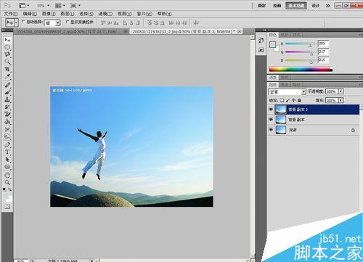This screenshot has width=363, height=262.
Task: Select the 背景 副本 layer thumbnail
Action: 281,120
